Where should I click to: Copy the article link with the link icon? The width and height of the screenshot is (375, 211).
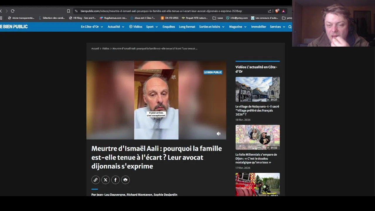pyautogui.click(x=96, y=180)
